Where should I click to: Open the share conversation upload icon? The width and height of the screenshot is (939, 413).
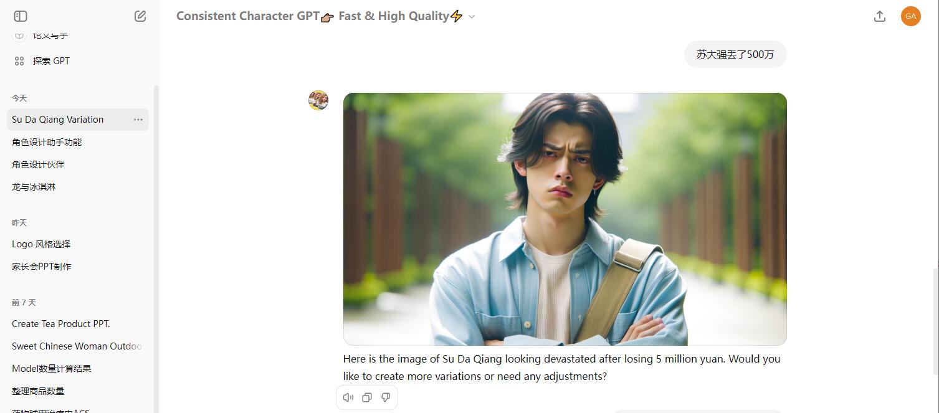pos(880,16)
